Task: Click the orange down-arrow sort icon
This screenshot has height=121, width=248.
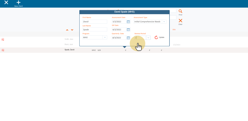Action: click(72, 30)
